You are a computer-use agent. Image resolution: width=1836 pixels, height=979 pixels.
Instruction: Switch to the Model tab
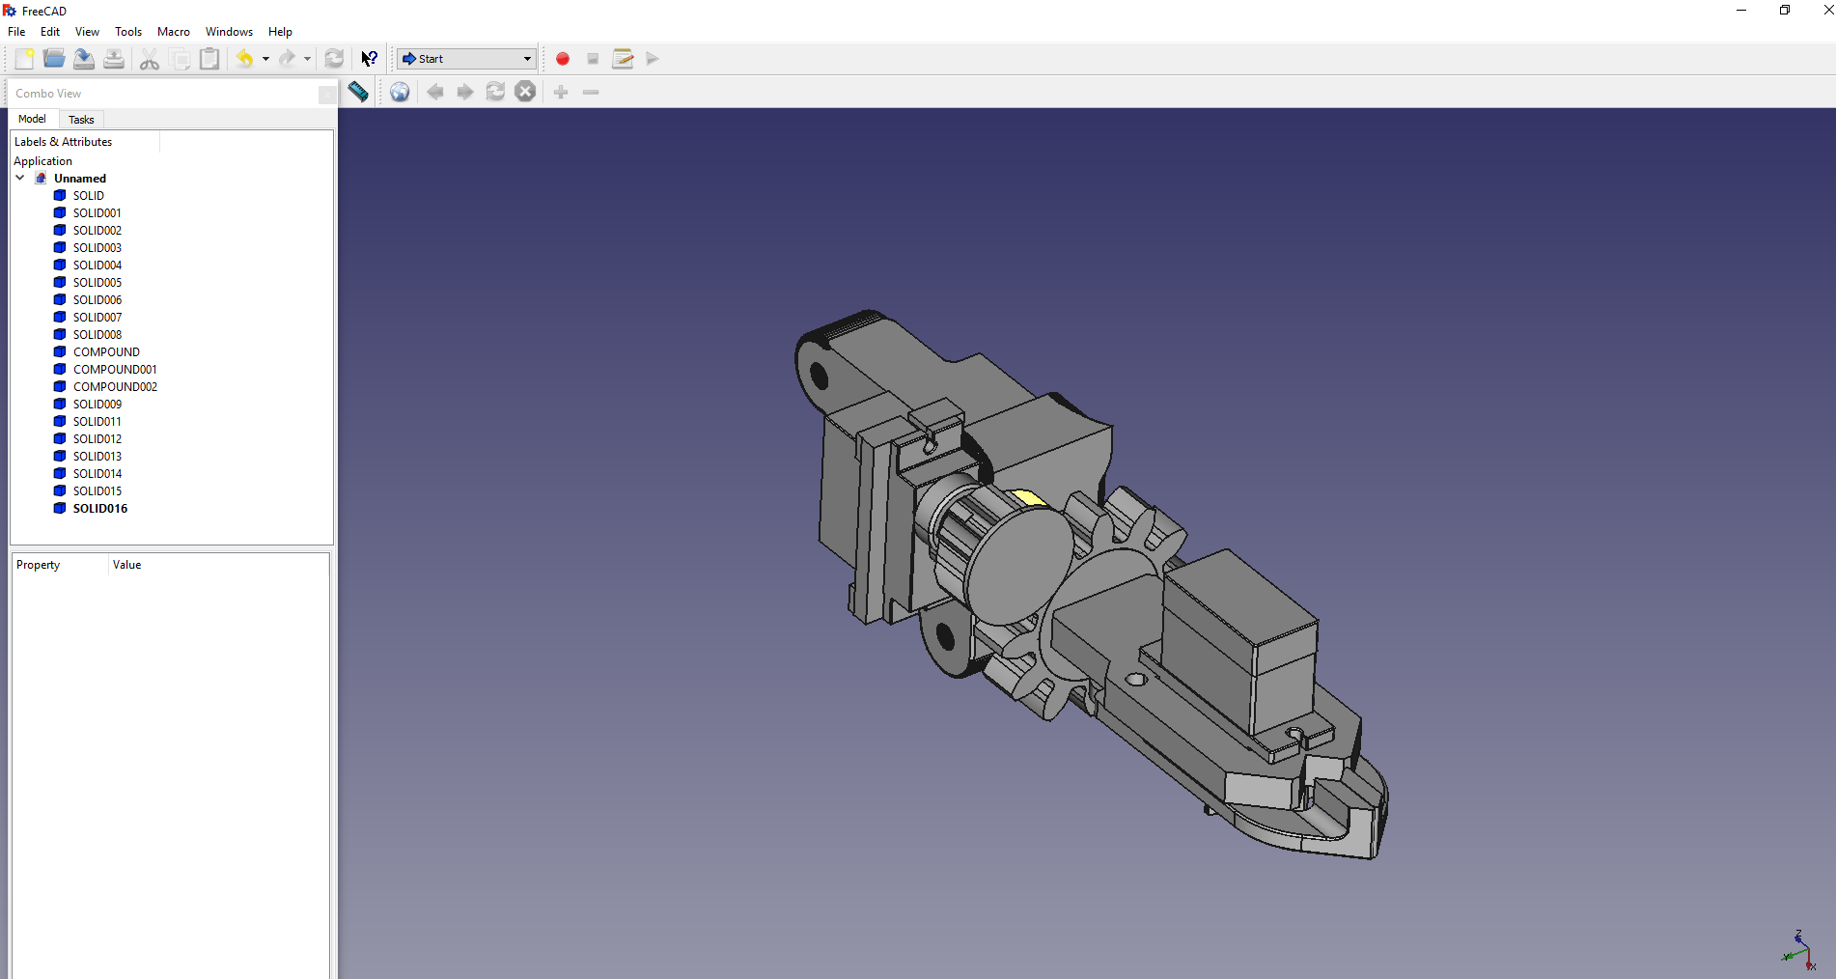tap(32, 119)
